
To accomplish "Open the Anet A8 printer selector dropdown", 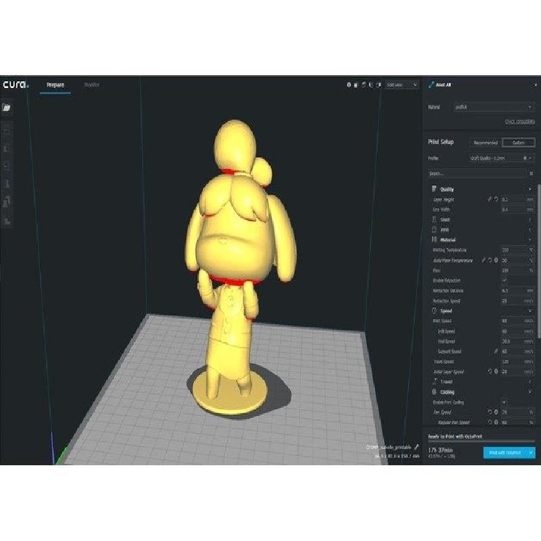I will coord(482,85).
